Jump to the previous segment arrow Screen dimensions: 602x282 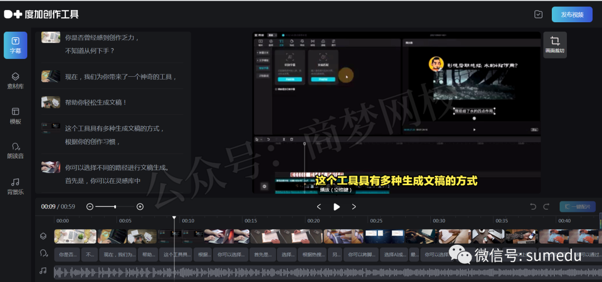(319, 207)
